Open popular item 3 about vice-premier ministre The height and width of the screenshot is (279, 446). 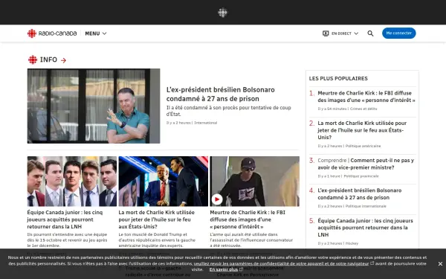pos(366,164)
